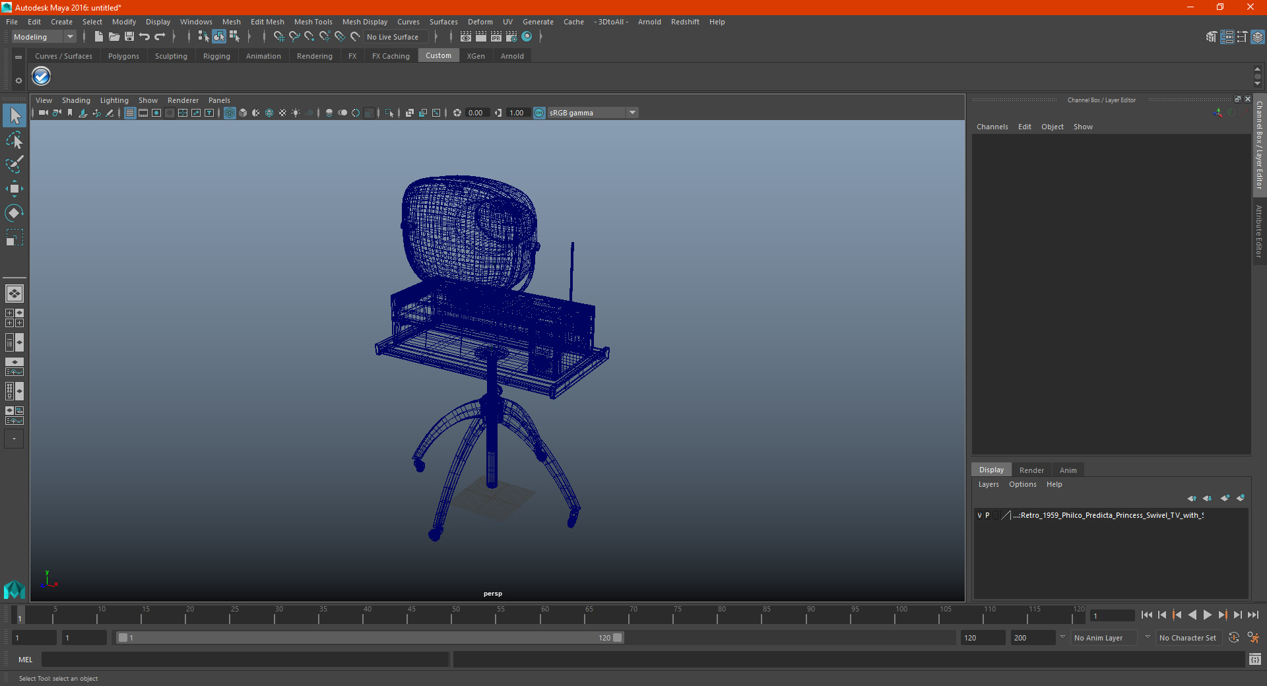Activate the Lasso select tool

15,140
